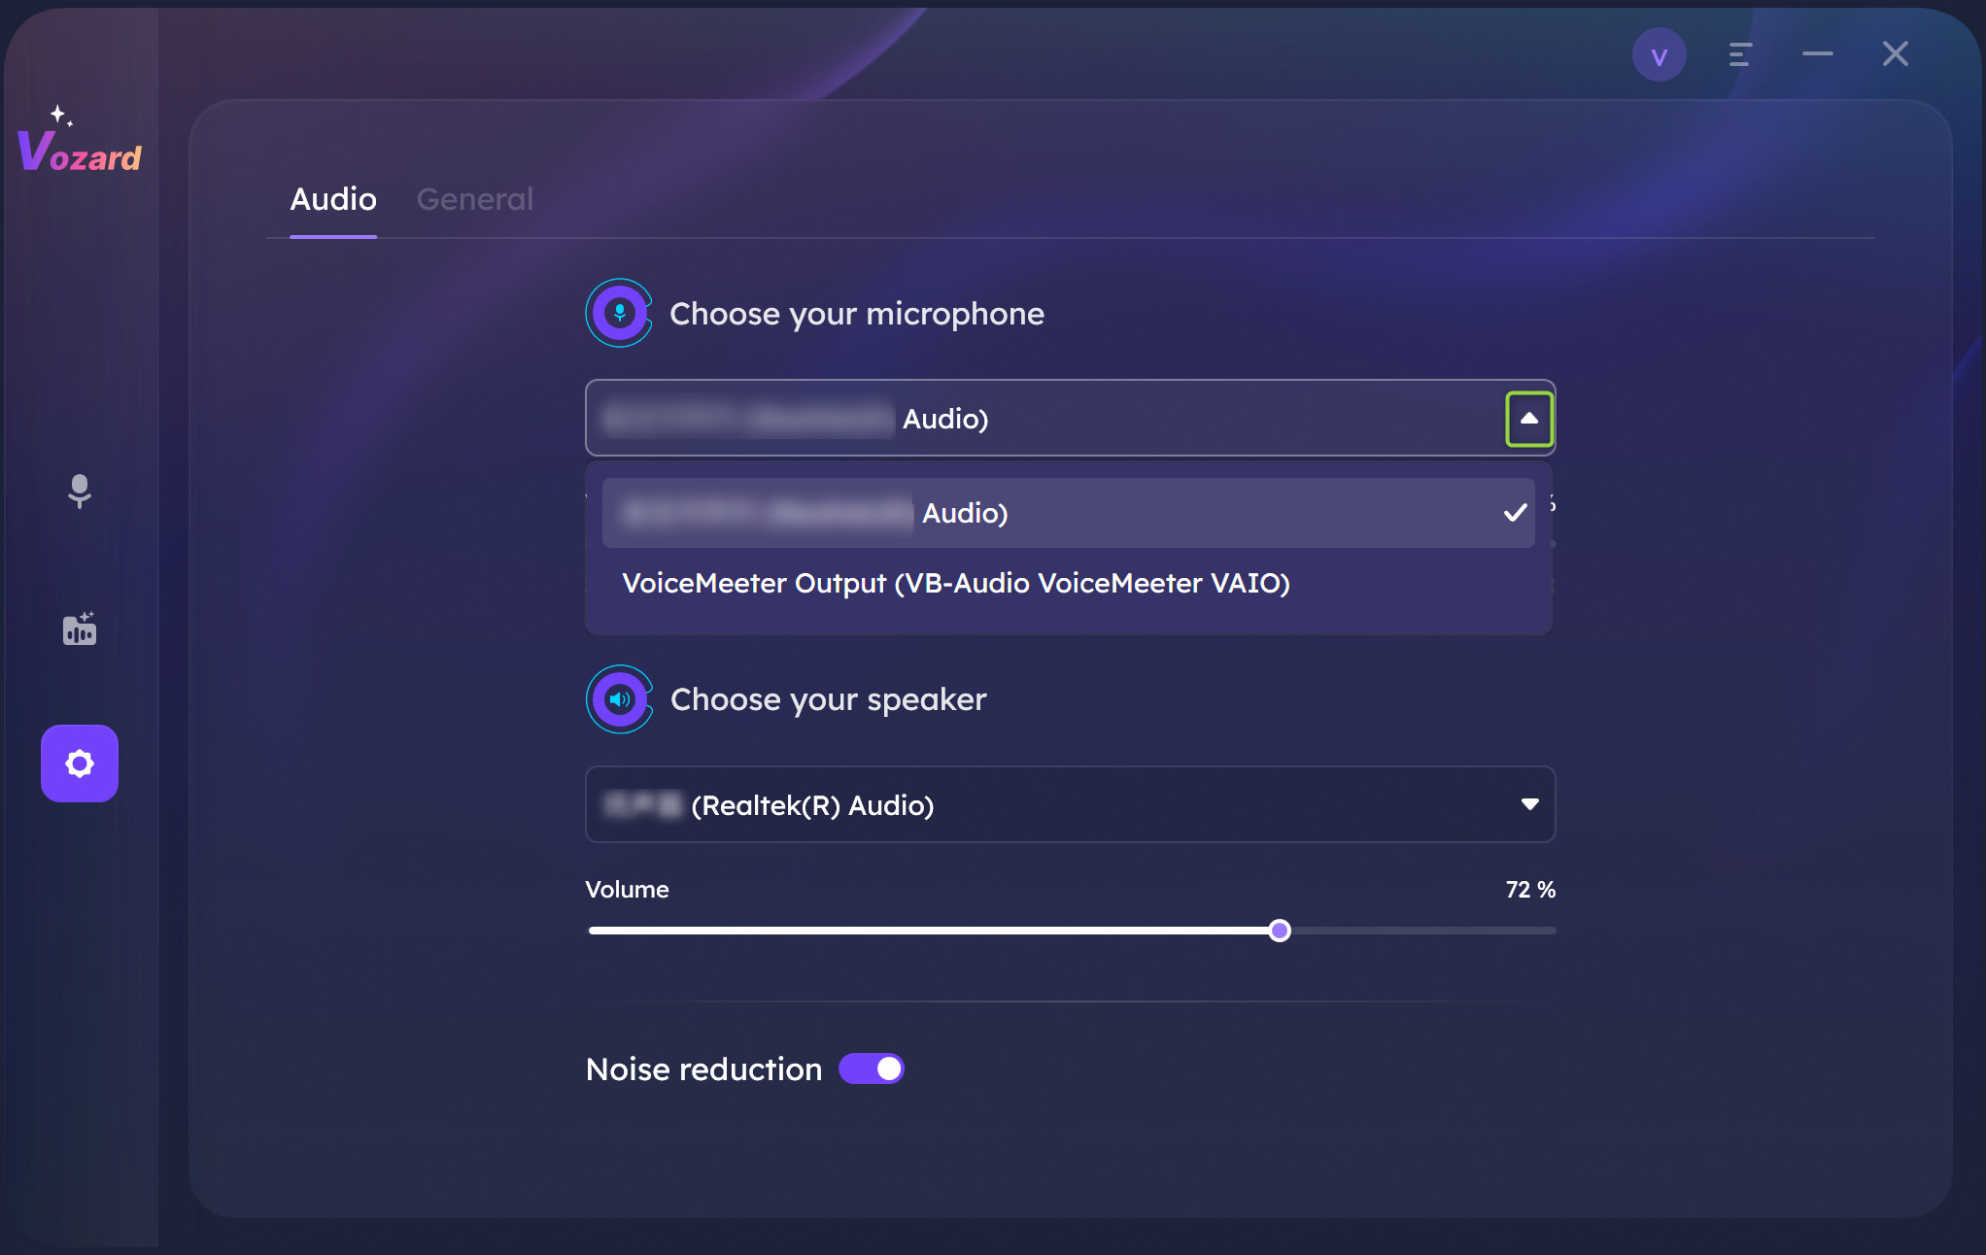Click the analytics/stats icon in sidebar

point(80,628)
